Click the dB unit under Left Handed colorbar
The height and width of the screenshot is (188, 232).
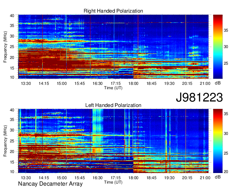(218, 177)
